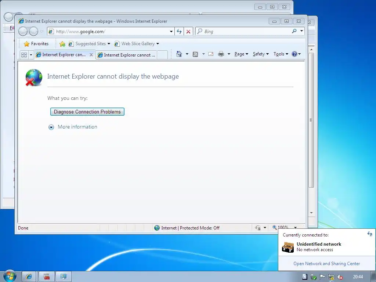Open the zoom level 100% dropdown
The image size is (376, 282).
[x=296, y=228]
